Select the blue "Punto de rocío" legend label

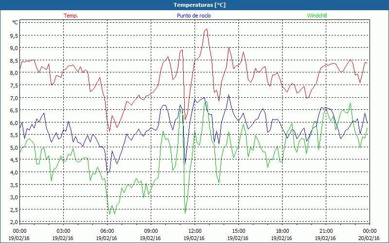coord(194,16)
